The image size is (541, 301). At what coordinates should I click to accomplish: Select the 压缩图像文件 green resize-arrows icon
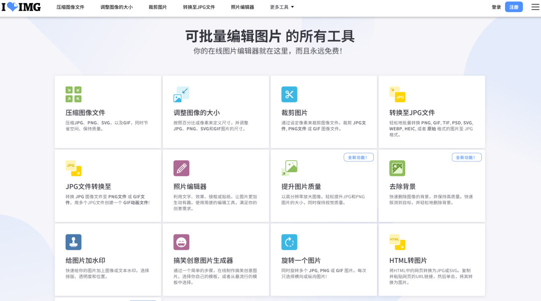[73, 94]
